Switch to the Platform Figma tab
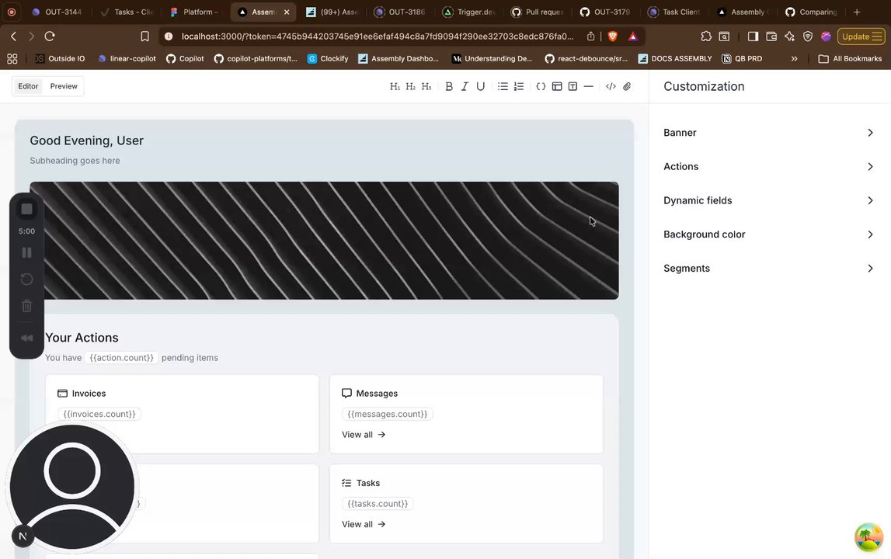The width and height of the screenshot is (891, 559). click(x=195, y=12)
